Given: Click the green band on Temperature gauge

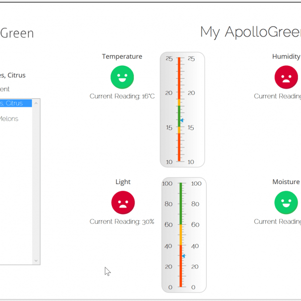Looking at the screenshot, I should pyautogui.click(x=179, y=116).
